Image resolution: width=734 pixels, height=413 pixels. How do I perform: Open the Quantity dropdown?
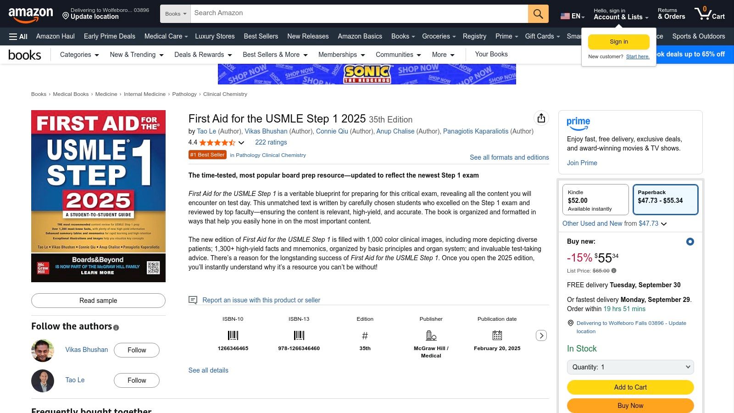click(x=630, y=367)
